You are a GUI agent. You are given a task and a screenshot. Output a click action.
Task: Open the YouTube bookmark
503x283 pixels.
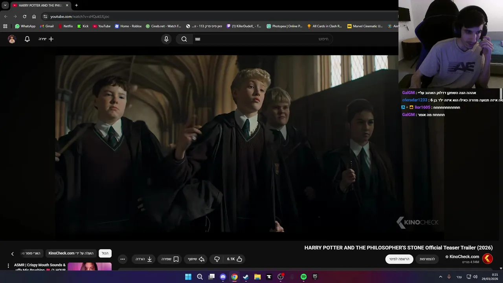tap(102, 26)
